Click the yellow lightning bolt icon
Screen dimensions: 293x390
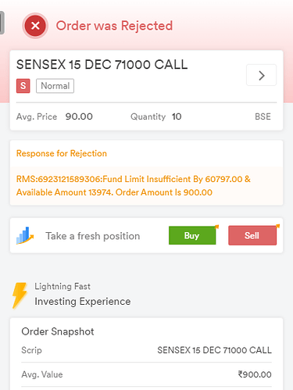pyautogui.click(x=20, y=295)
